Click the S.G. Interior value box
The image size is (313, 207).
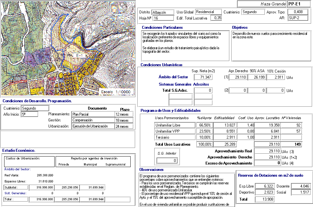pos(167,161)
